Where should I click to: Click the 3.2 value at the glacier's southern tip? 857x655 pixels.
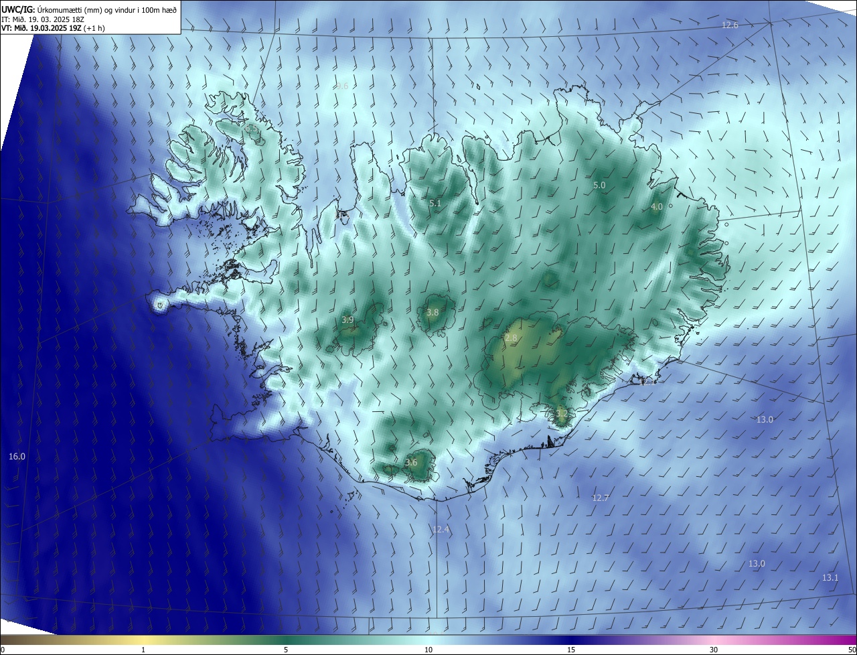coord(561,414)
